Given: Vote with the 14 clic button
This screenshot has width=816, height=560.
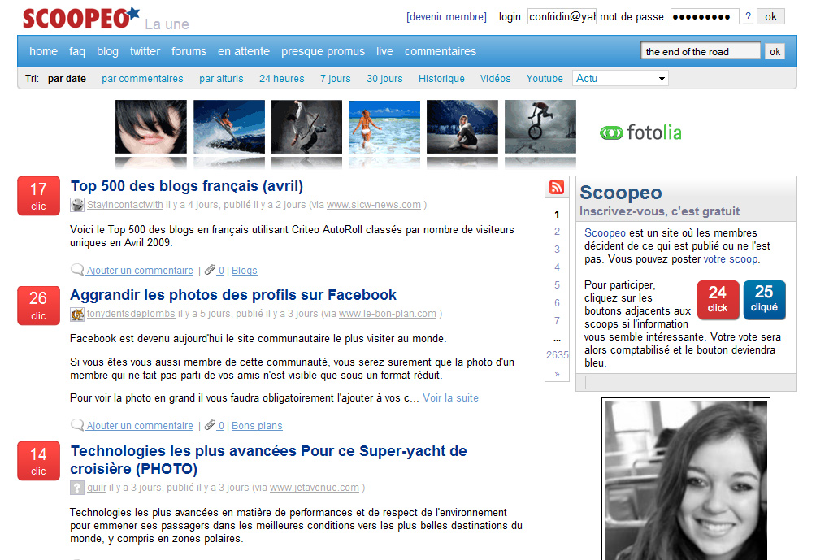Looking at the screenshot, I should [38, 461].
